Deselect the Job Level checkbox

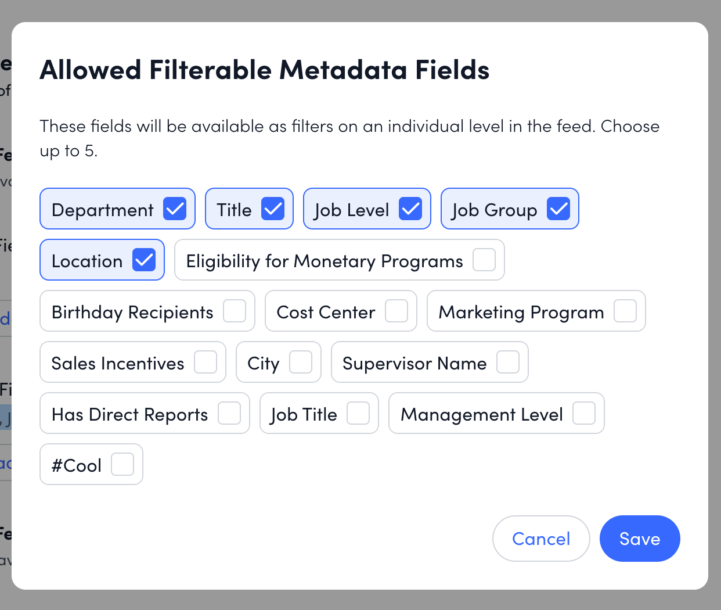click(x=410, y=209)
